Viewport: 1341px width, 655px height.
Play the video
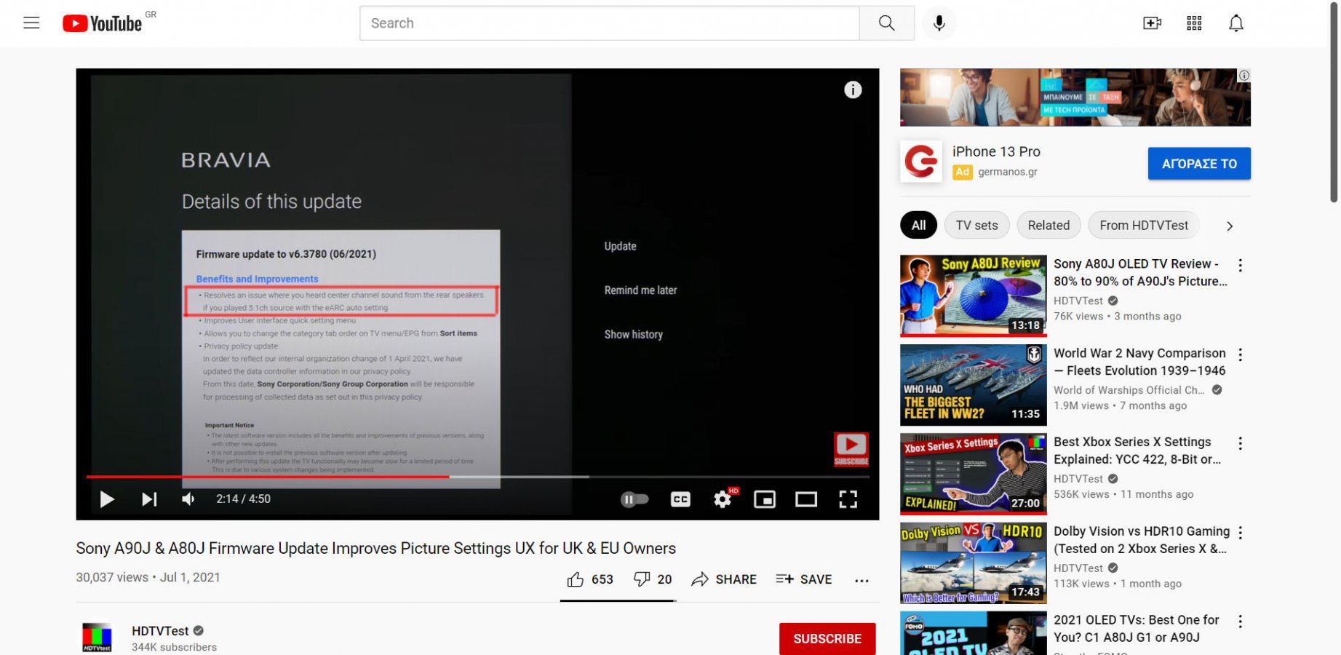click(x=107, y=499)
